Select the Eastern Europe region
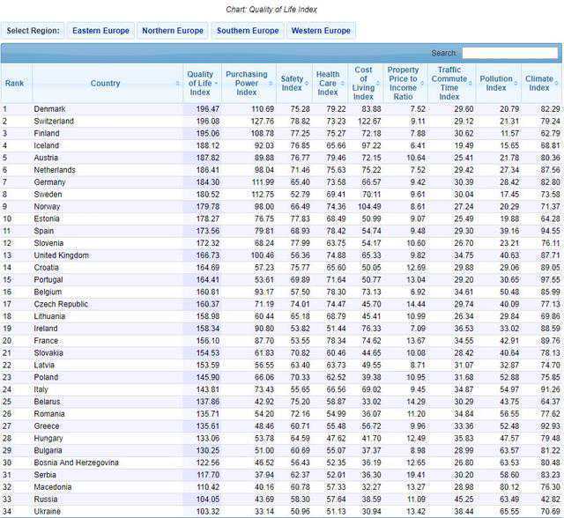The height and width of the screenshot is (518, 564). 99,31
